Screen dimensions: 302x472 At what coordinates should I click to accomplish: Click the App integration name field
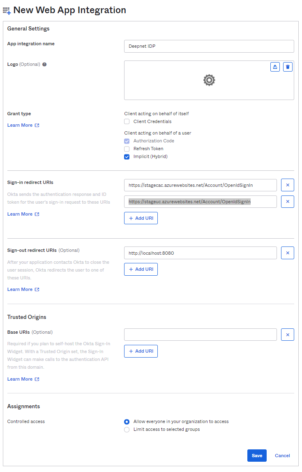coord(209,46)
